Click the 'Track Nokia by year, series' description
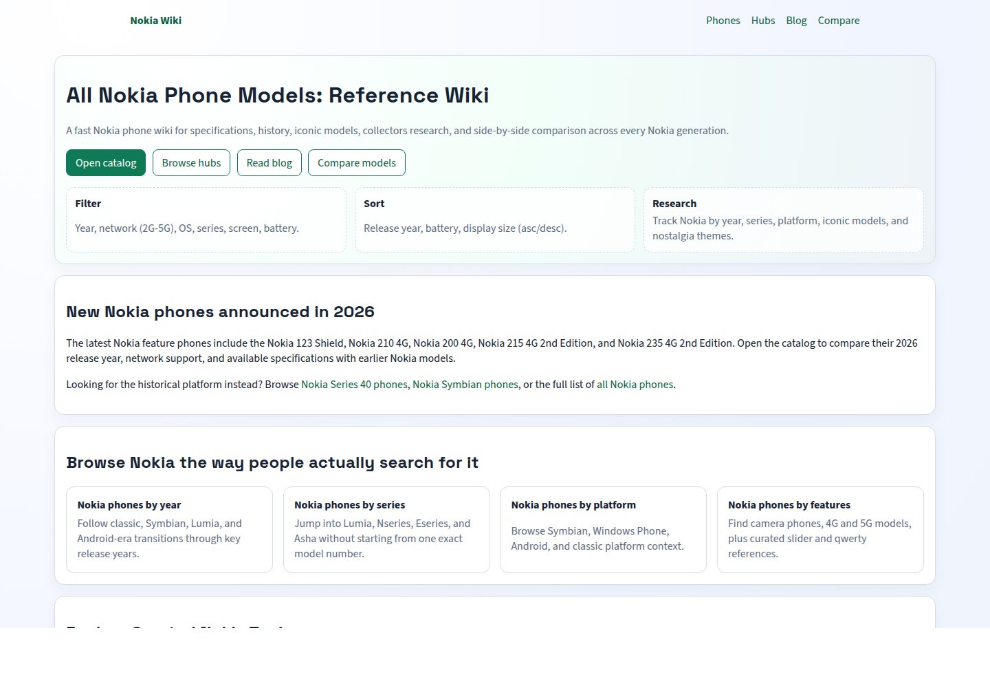 point(780,228)
